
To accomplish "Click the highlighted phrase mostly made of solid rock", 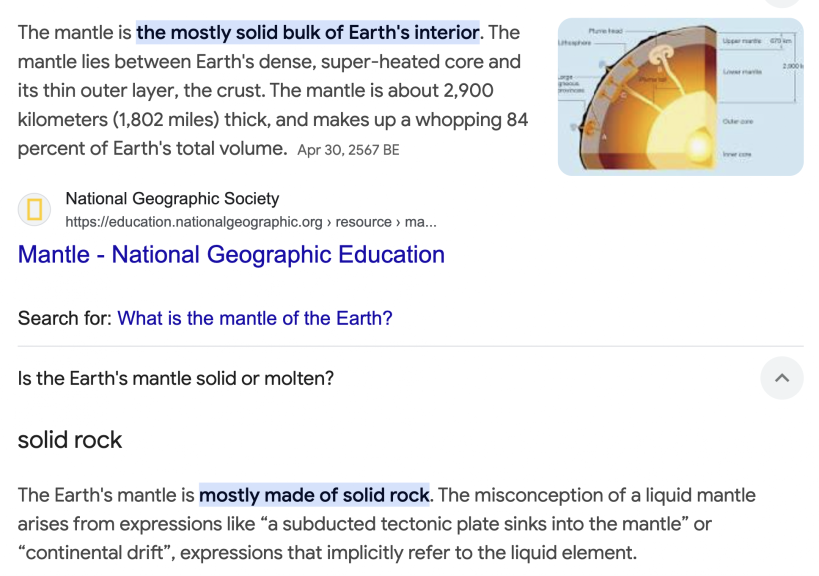I will [314, 495].
